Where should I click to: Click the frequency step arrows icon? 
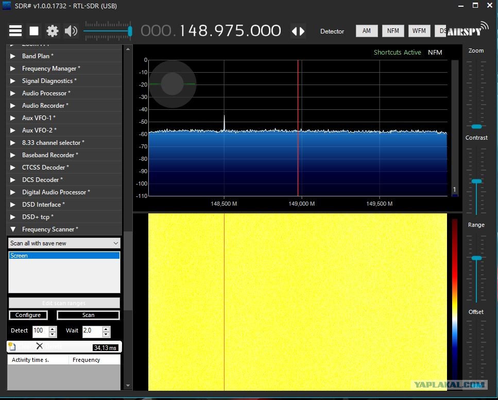pyautogui.click(x=298, y=31)
